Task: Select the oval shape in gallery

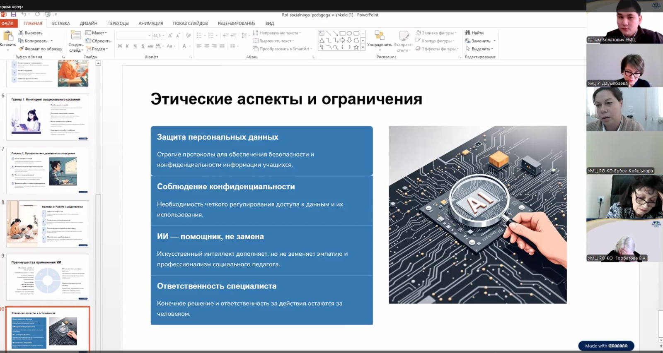Action: (349, 33)
